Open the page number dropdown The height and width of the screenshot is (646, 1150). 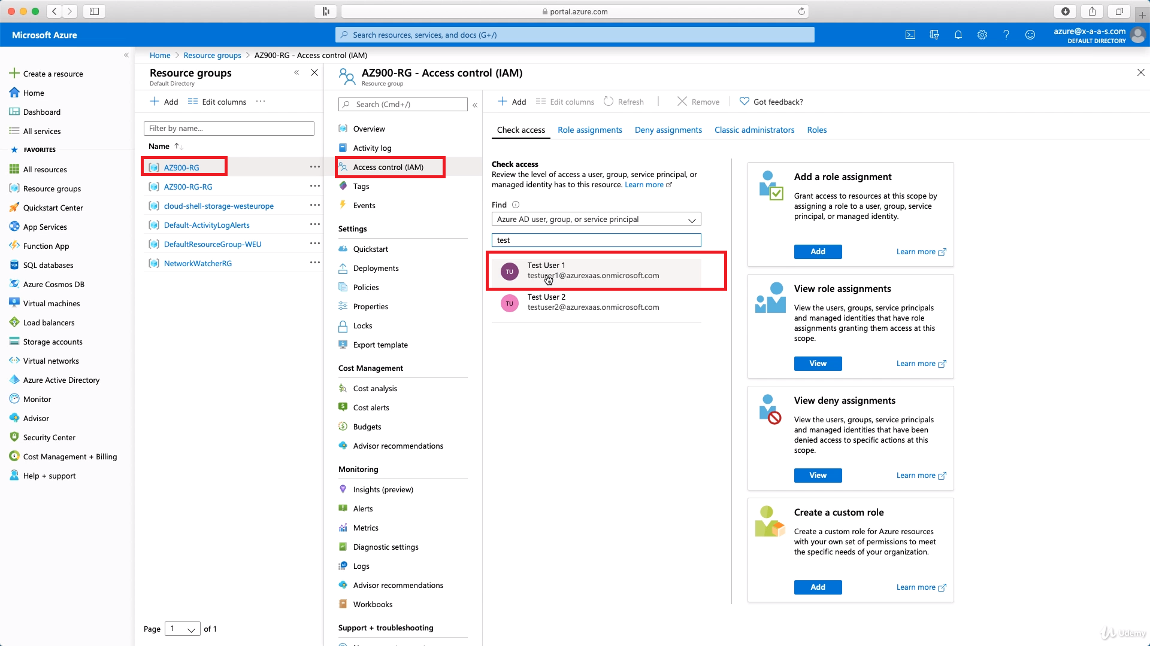(183, 629)
